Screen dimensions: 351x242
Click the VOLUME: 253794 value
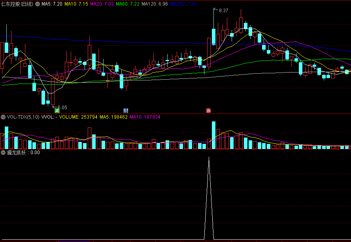pyautogui.click(x=78, y=117)
